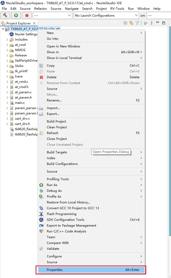Select tk_printf folder in tree
This screenshot has height=278, width=171.
[21, 71]
